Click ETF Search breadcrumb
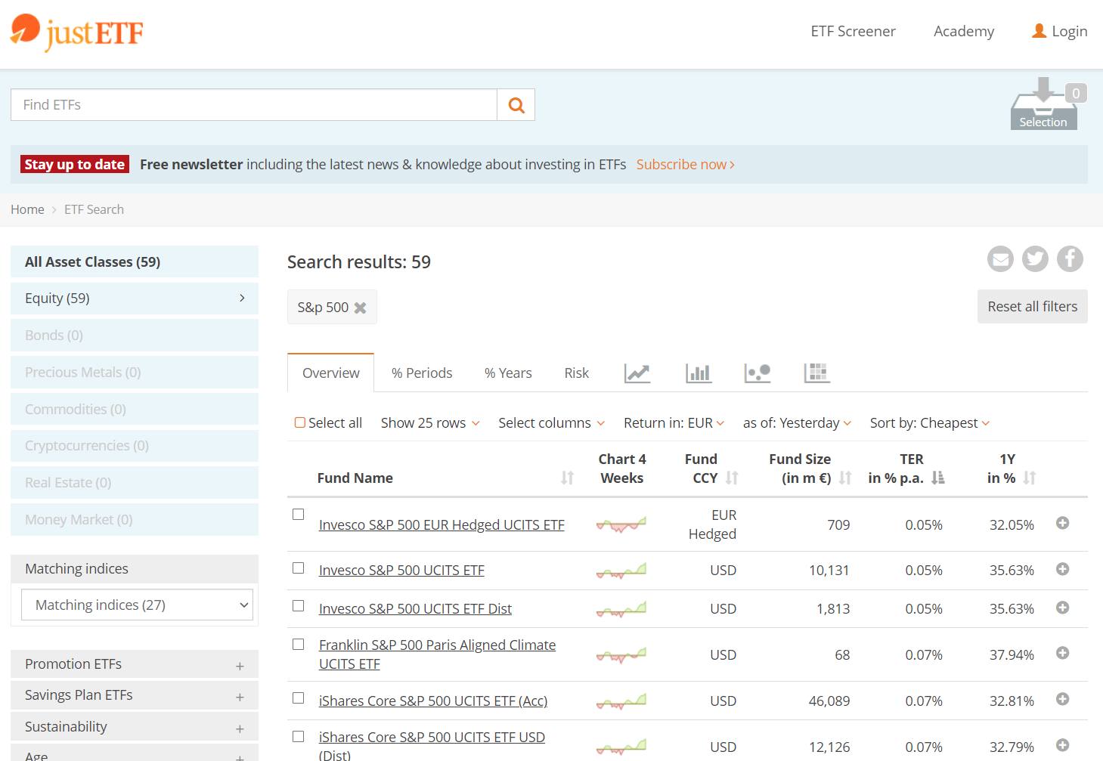Screen dimensions: 1103x761 click(x=94, y=209)
